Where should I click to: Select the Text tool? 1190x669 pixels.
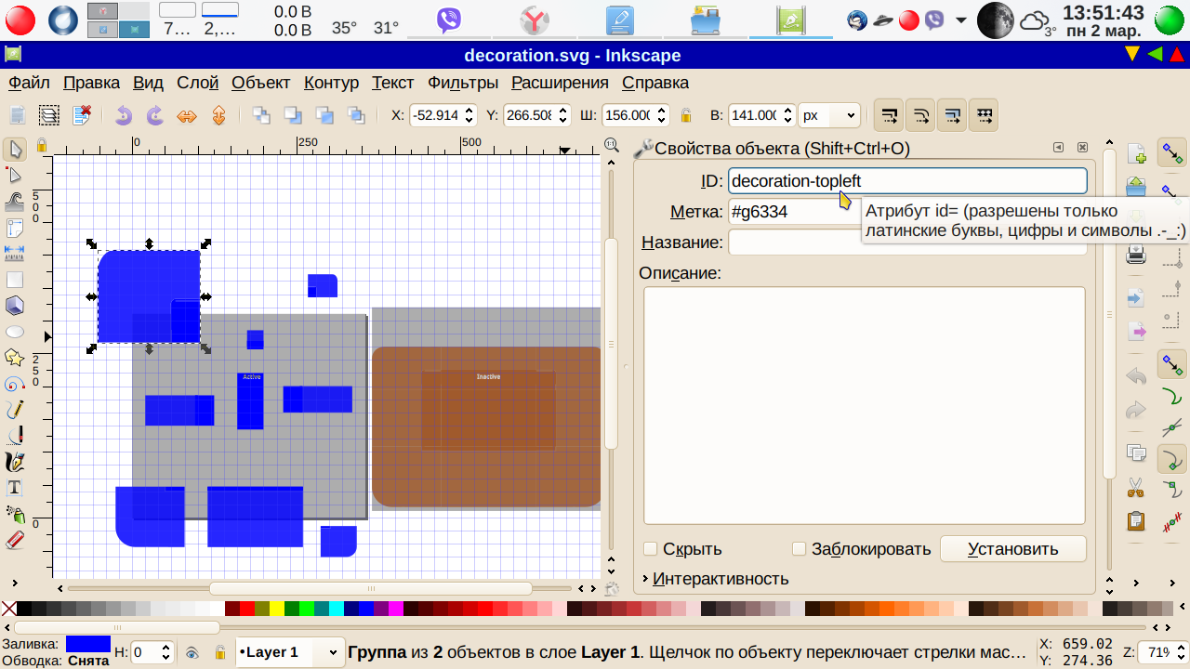15,488
